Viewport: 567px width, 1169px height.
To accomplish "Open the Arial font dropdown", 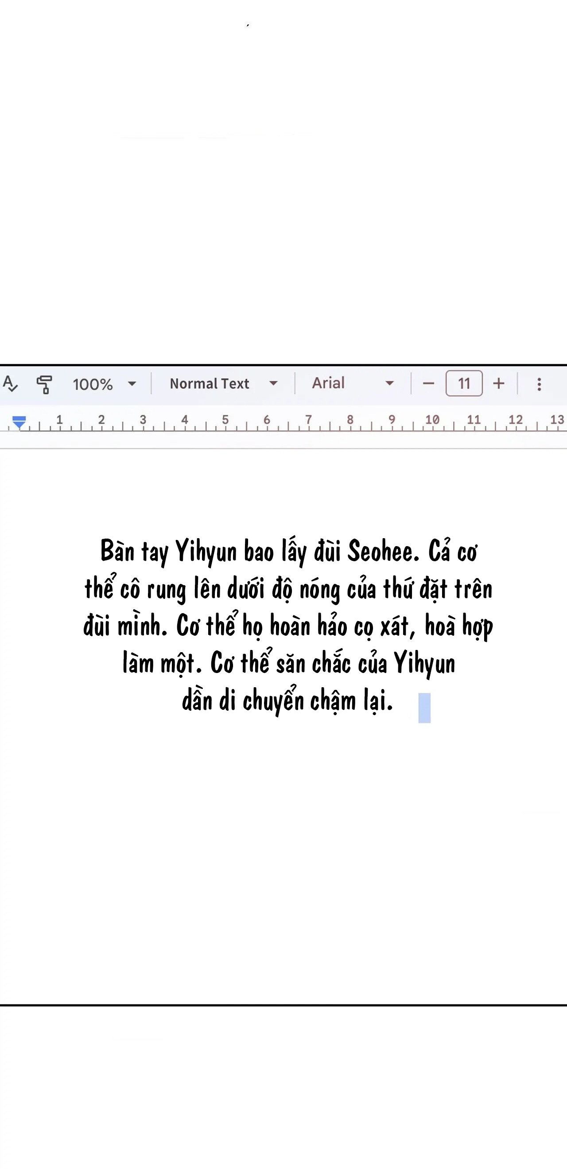I will [x=353, y=383].
